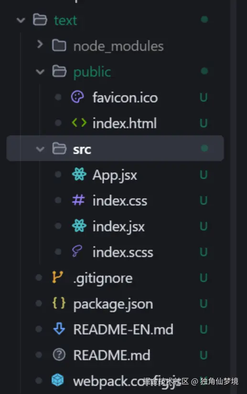The image size is (247, 394).
Task: Click the download arrow icon beside README-EN.md
Action: [x=59, y=329]
